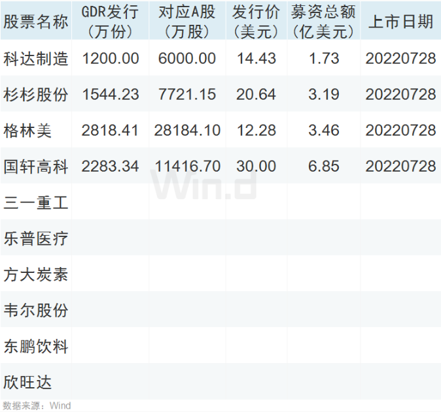Click the 杉杉股份 listing date 20220728
The height and width of the screenshot is (412, 441).
point(401,94)
